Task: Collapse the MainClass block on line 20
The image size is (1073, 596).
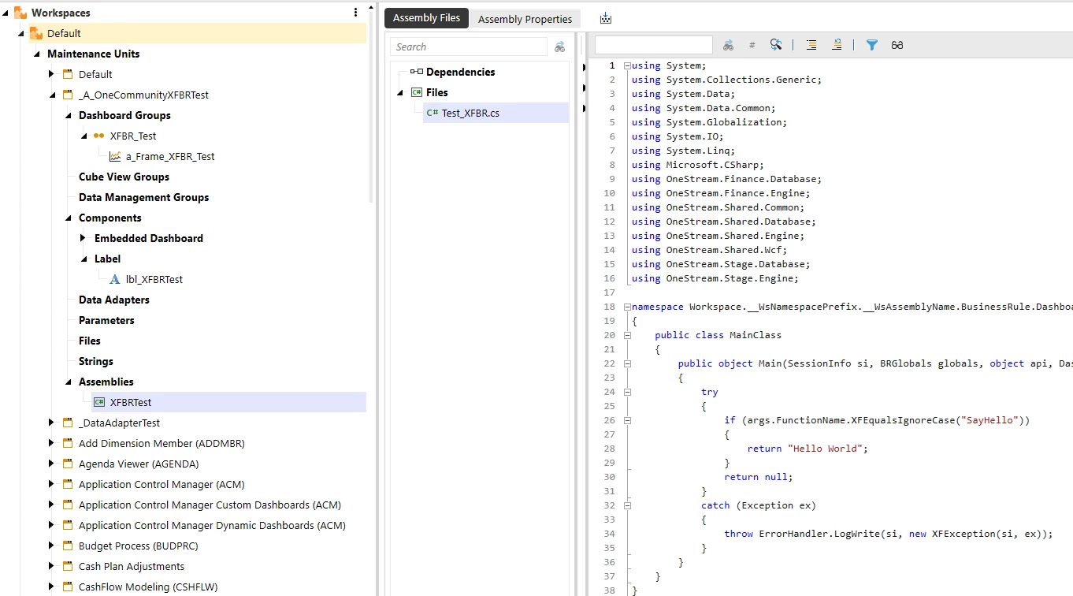Action: 627,335
